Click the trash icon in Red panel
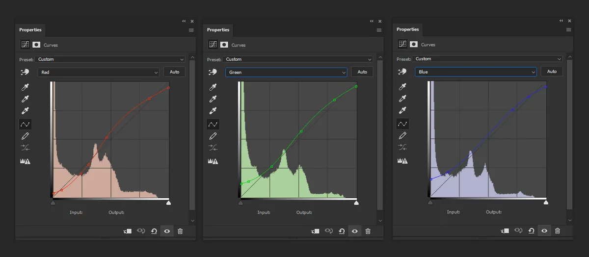589x257 pixels. 180,231
